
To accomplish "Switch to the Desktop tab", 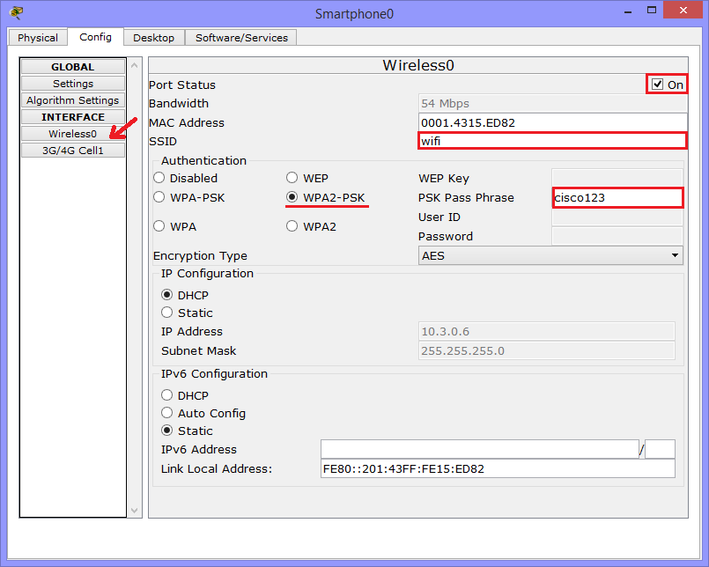I will tap(153, 38).
